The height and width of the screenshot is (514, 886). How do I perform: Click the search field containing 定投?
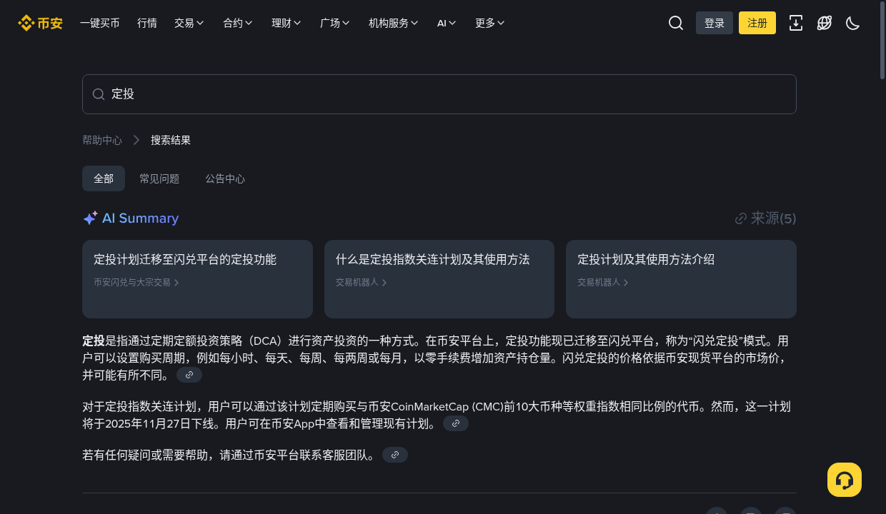point(439,94)
